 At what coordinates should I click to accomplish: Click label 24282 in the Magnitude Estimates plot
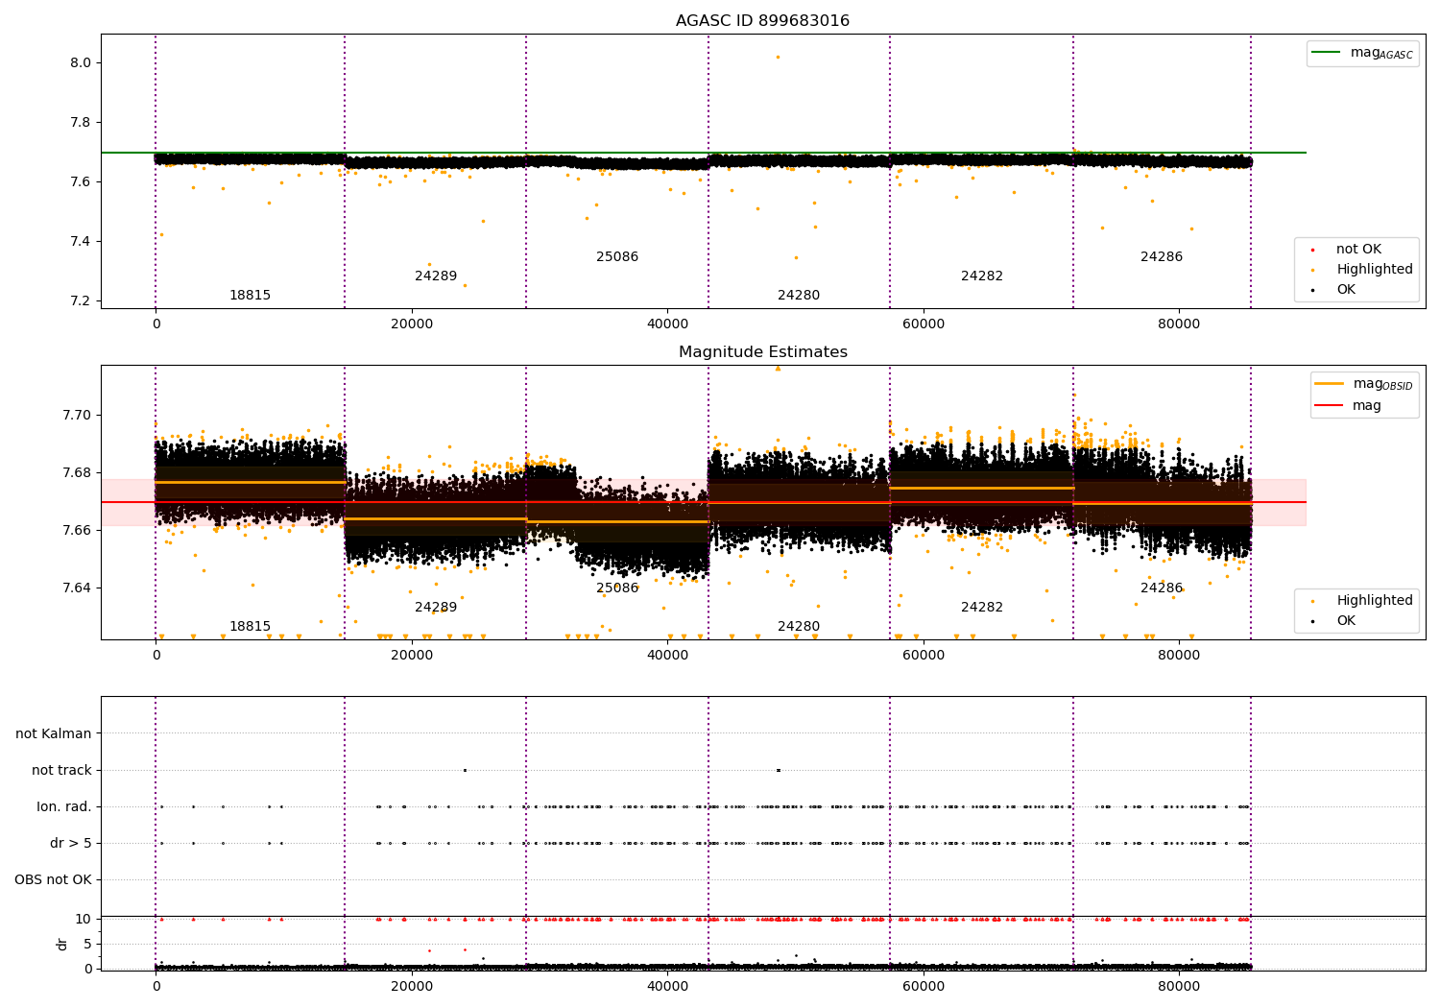[x=982, y=608]
